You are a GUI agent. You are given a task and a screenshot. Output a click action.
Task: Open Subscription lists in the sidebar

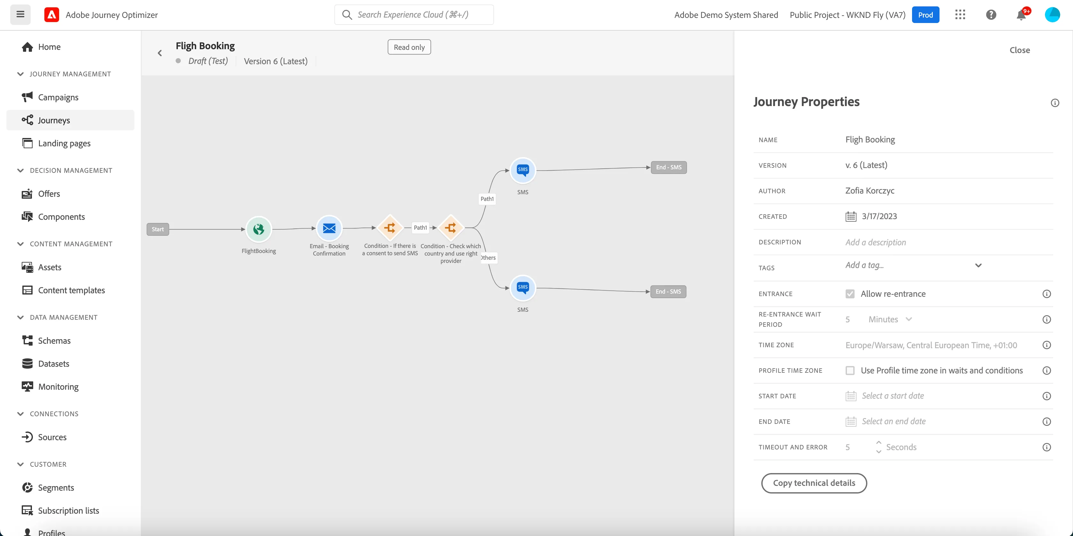click(70, 510)
